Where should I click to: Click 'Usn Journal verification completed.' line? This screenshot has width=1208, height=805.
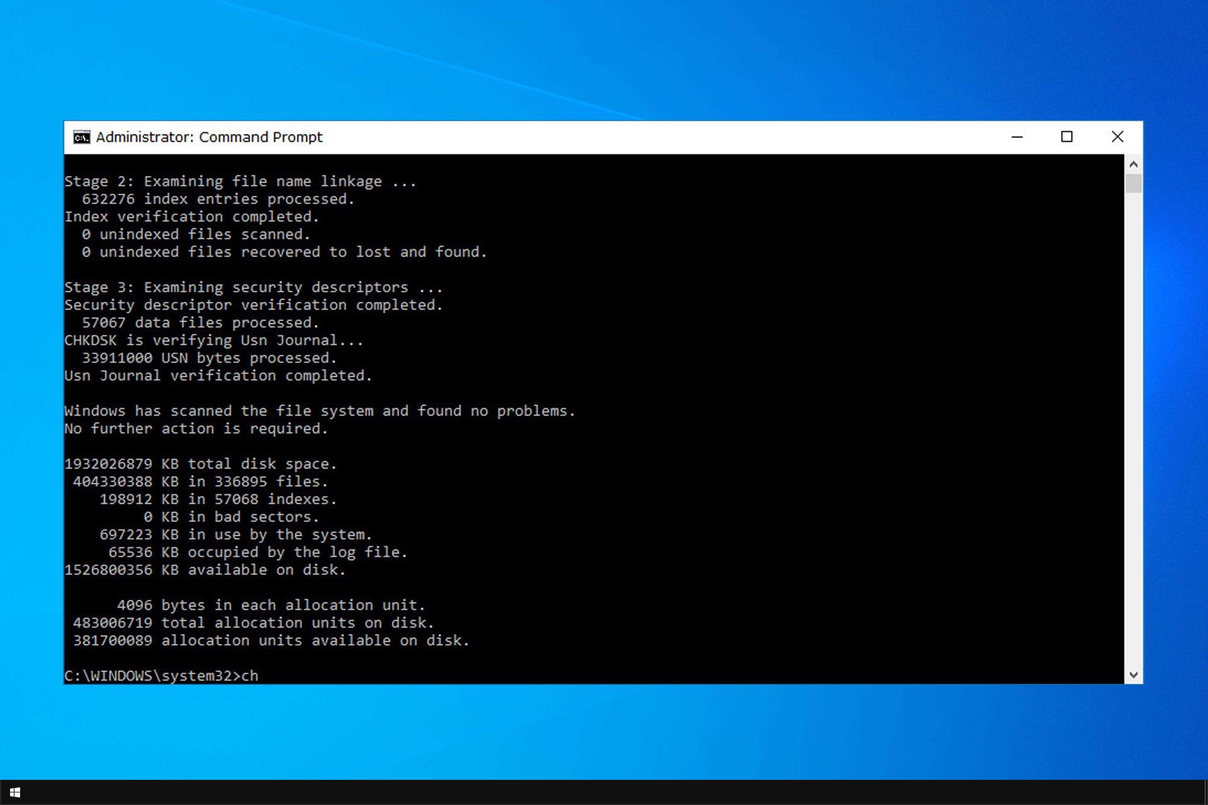(218, 375)
